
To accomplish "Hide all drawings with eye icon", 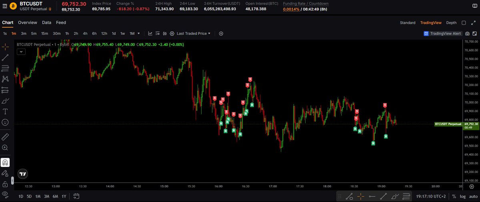I will (5, 194).
